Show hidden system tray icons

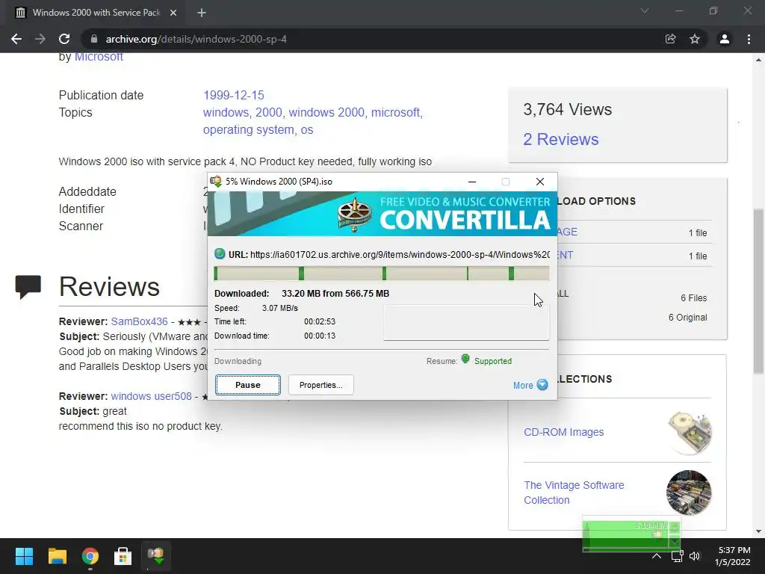[x=657, y=556]
